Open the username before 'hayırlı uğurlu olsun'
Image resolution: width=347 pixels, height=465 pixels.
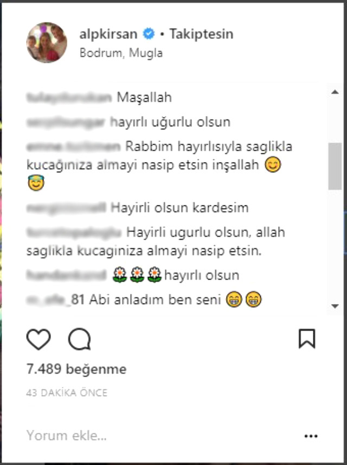[66, 122]
